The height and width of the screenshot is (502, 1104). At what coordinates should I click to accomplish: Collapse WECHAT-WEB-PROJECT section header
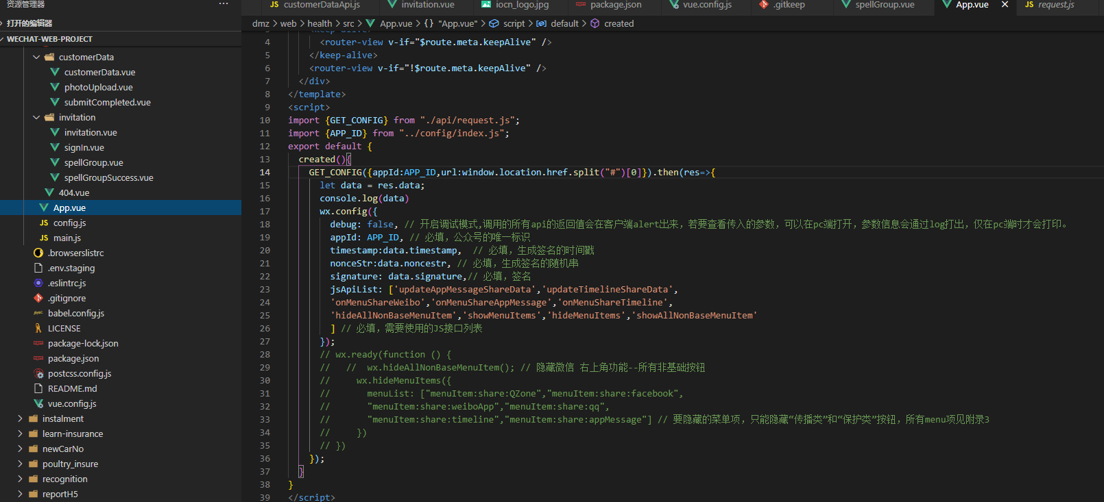[121, 39]
